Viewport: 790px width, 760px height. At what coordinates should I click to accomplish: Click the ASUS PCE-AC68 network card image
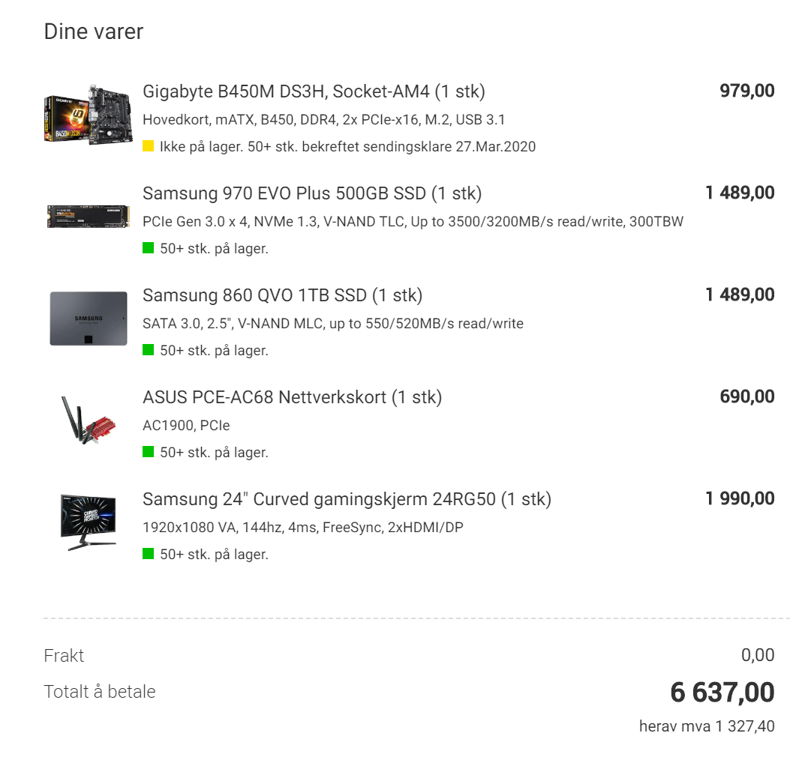click(89, 420)
